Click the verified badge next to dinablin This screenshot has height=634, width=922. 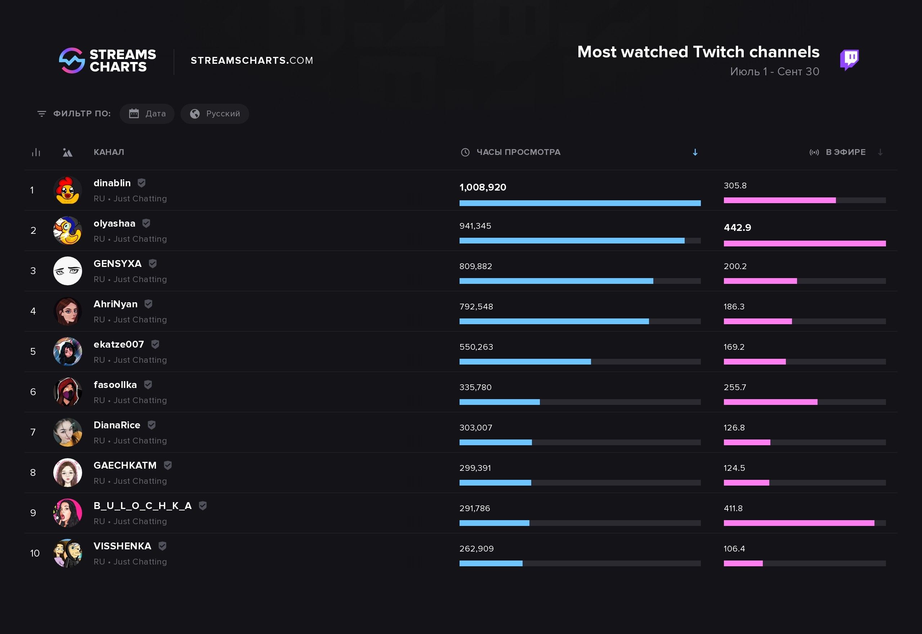click(142, 183)
